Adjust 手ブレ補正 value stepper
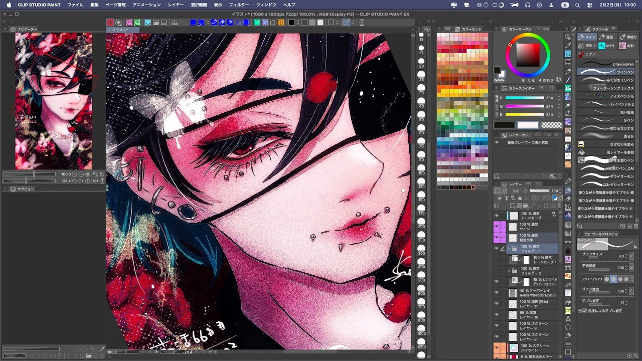 pos(626,303)
